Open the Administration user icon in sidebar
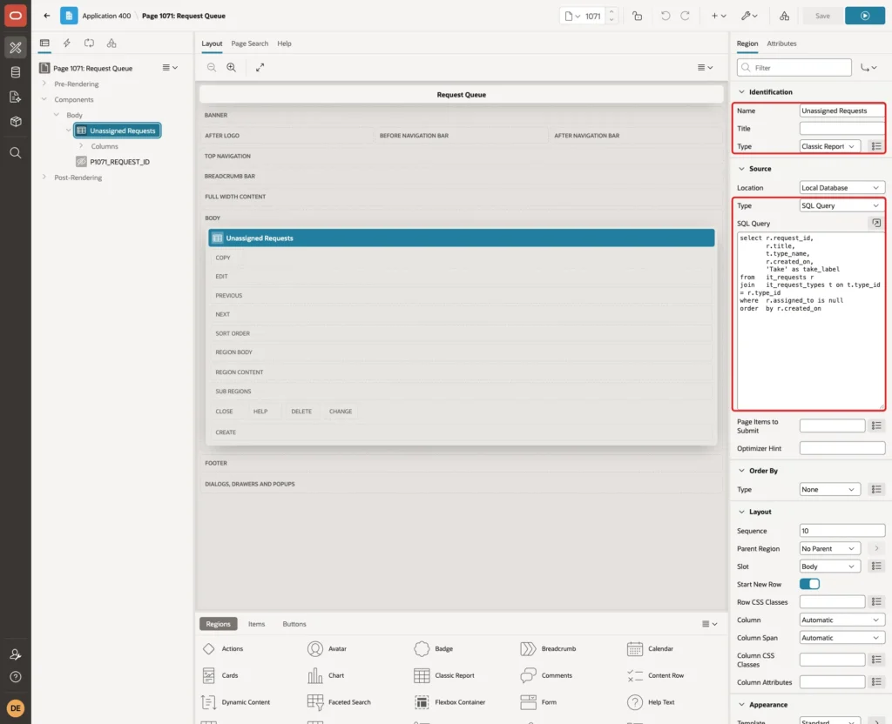This screenshot has width=892, height=724. tap(16, 654)
